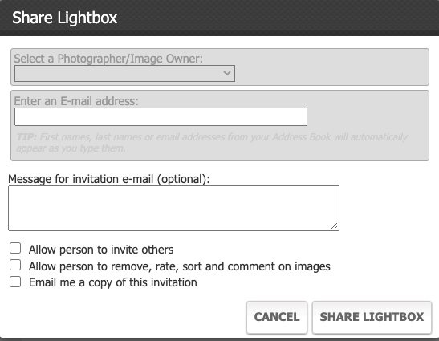Click the chevron arrow in the owner select box
The width and height of the screenshot is (439, 341).
click(x=227, y=73)
